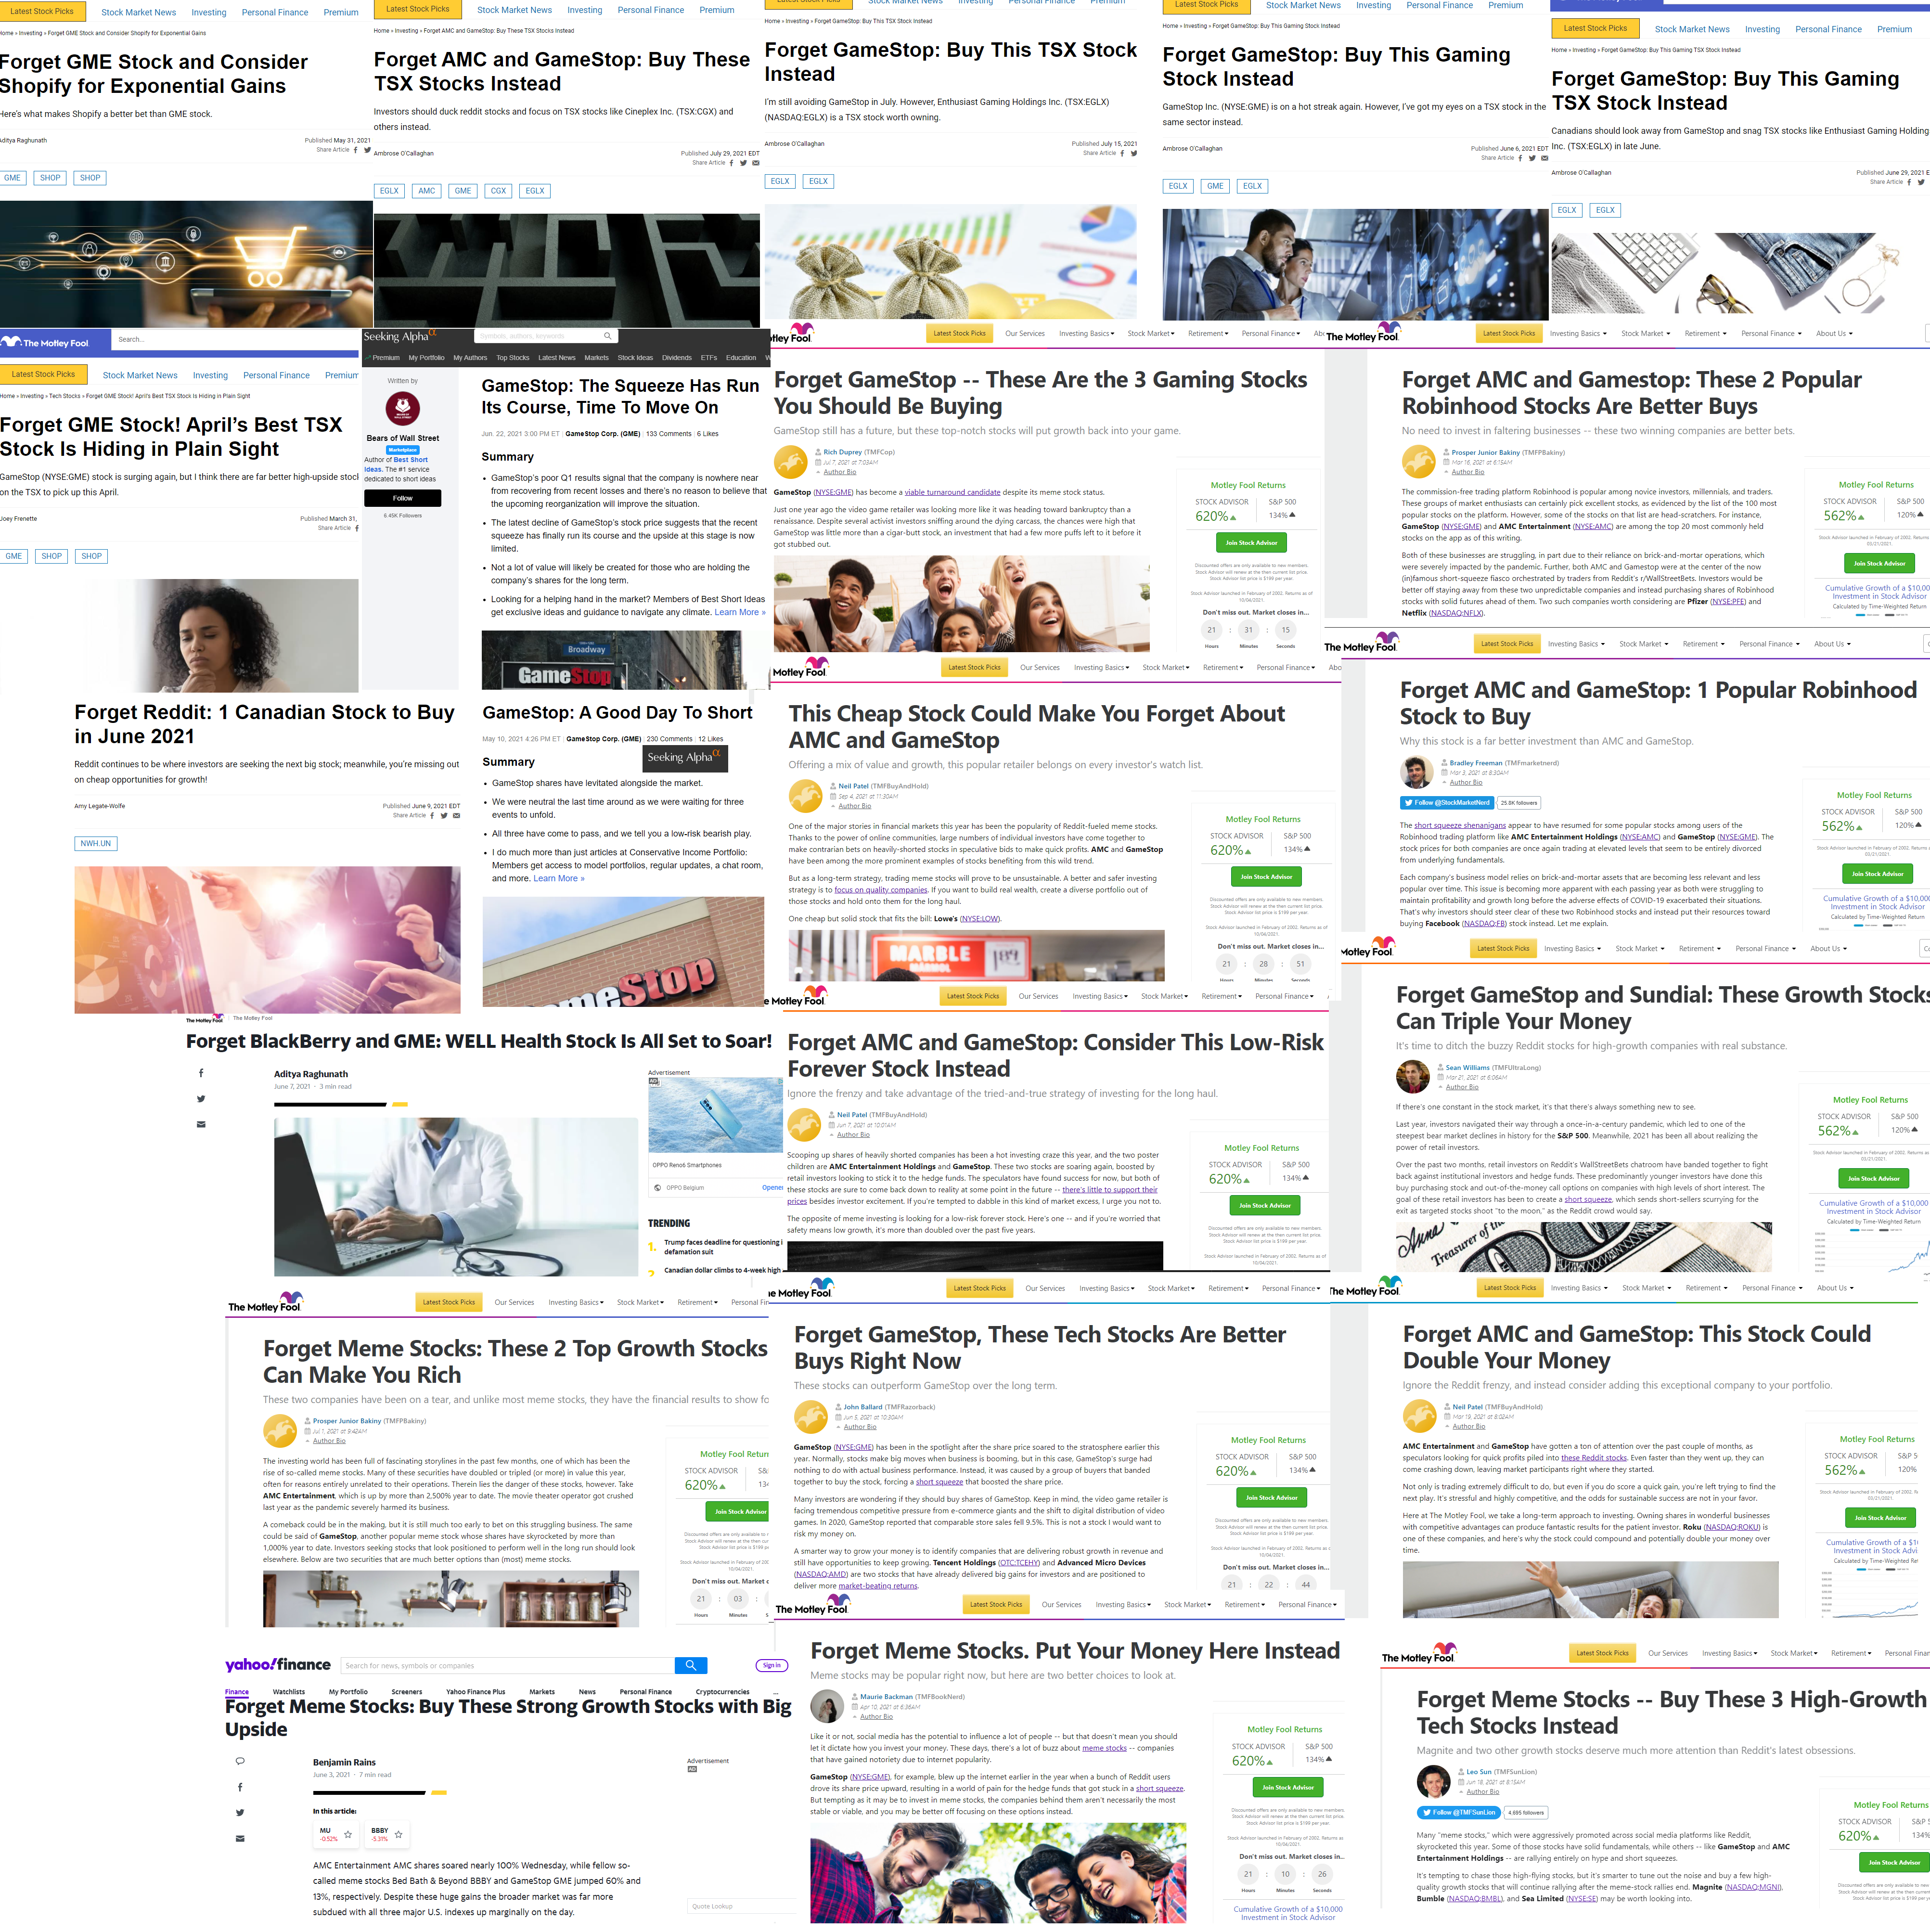The image size is (1930, 1932).
Task: Open Retirement menu above 'Can Make You Rich' article
Action: (697, 1302)
